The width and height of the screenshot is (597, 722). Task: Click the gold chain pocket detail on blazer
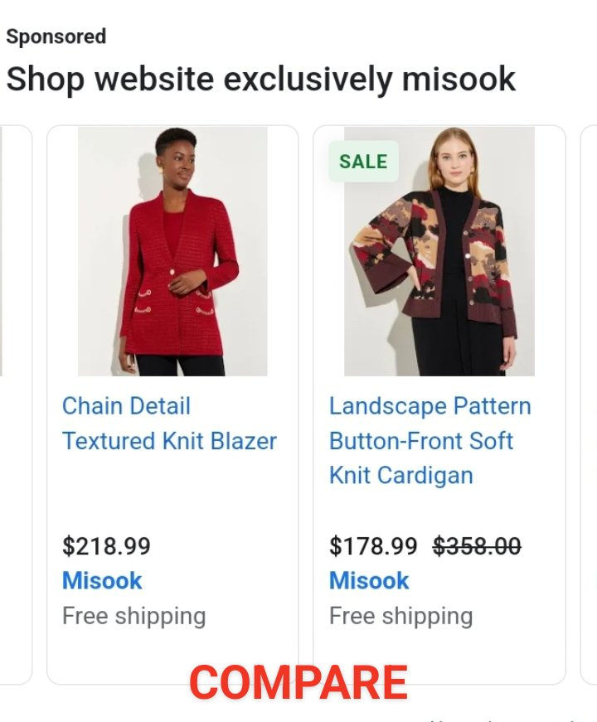203,309
